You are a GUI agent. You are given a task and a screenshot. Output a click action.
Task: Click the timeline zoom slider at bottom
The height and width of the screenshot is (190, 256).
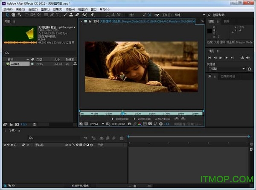[x=135, y=186]
